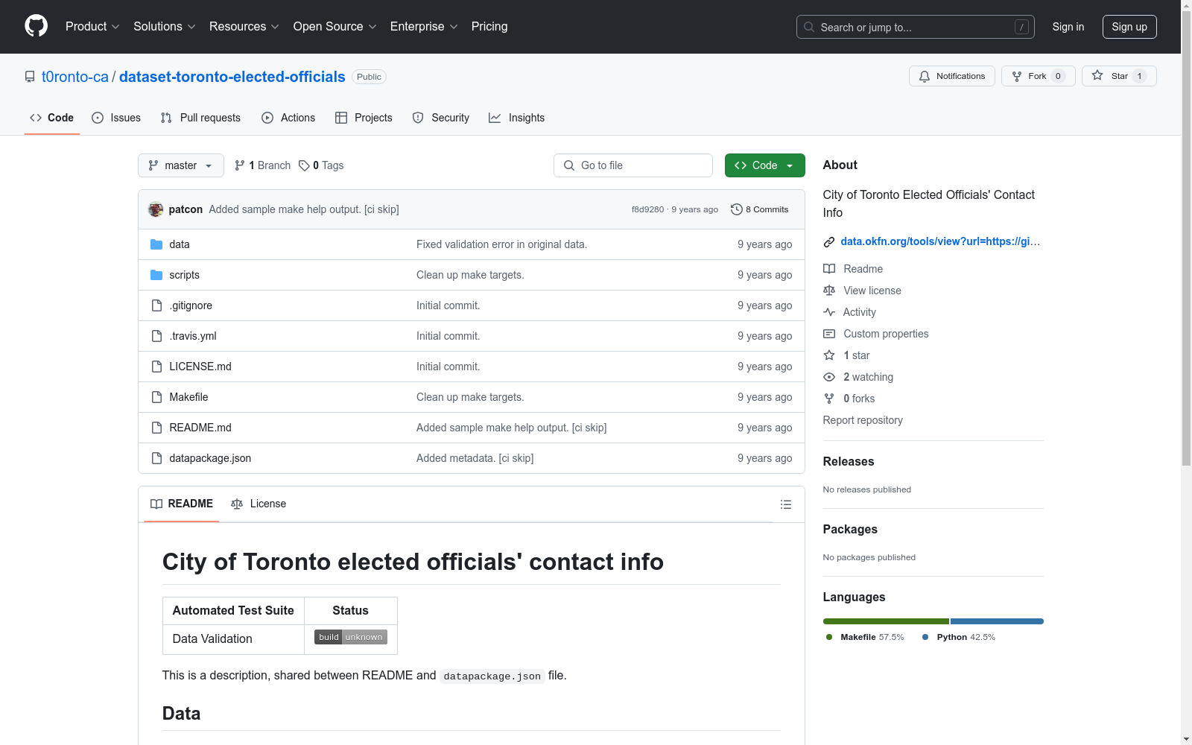Open the Pricing link

(x=489, y=27)
